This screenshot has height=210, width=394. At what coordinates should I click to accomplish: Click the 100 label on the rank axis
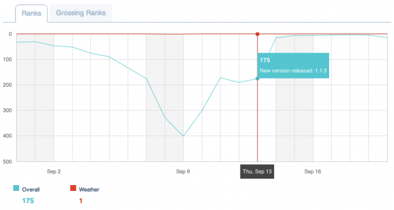coord(8,60)
